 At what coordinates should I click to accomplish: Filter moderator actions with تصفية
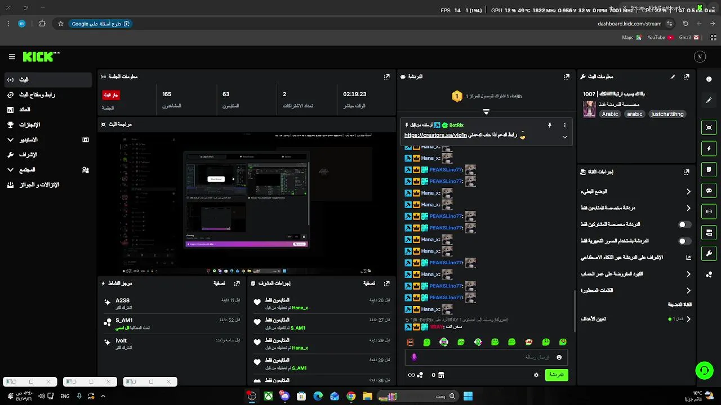pyautogui.click(x=369, y=283)
